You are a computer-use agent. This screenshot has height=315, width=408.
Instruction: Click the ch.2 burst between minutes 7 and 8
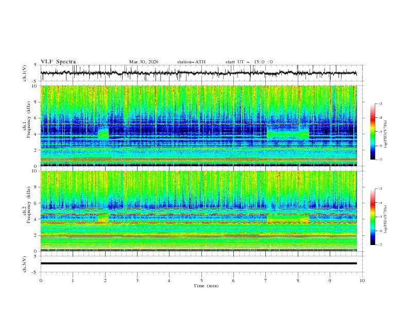[288, 219]
